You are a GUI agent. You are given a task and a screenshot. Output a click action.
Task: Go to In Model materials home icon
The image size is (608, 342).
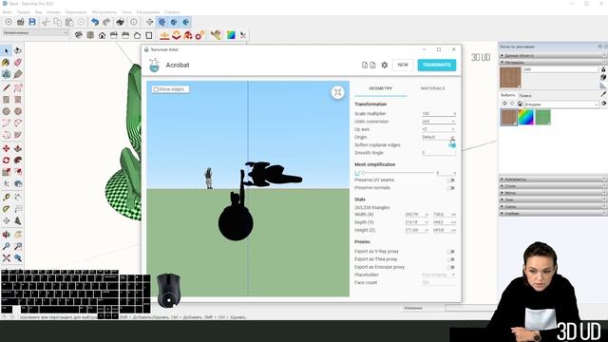click(x=520, y=104)
